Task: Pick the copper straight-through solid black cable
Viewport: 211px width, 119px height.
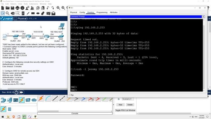Action: [55, 99]
